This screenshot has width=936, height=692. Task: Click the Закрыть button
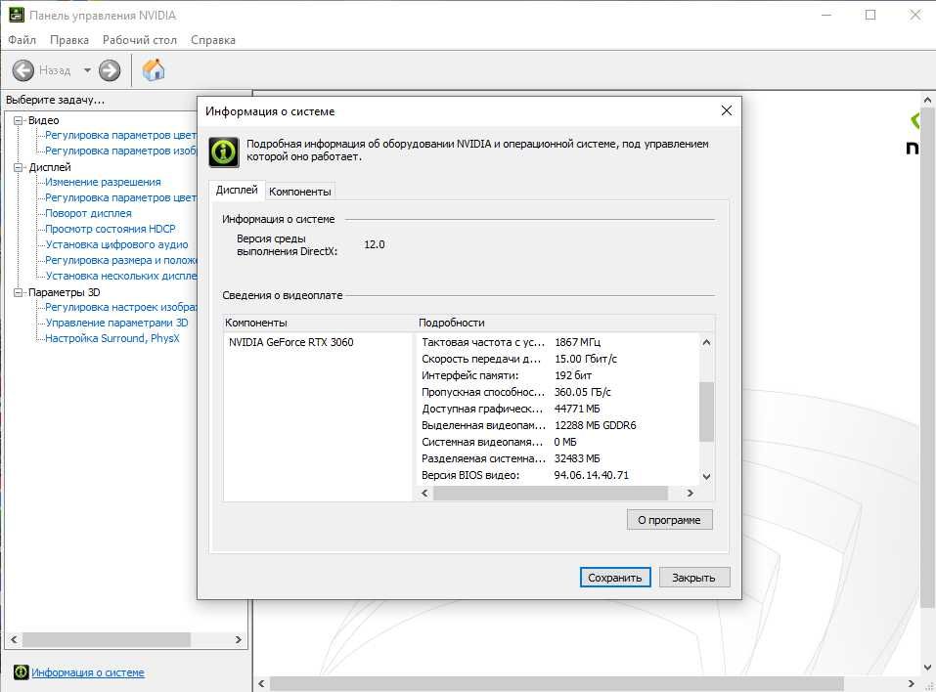[x=693, y=578]
